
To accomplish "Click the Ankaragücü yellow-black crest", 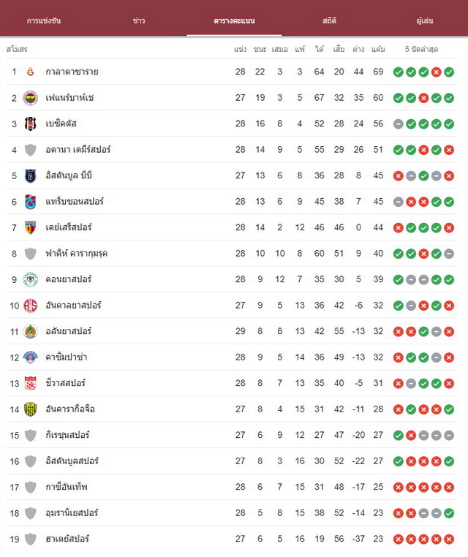I will coord(31,409).
